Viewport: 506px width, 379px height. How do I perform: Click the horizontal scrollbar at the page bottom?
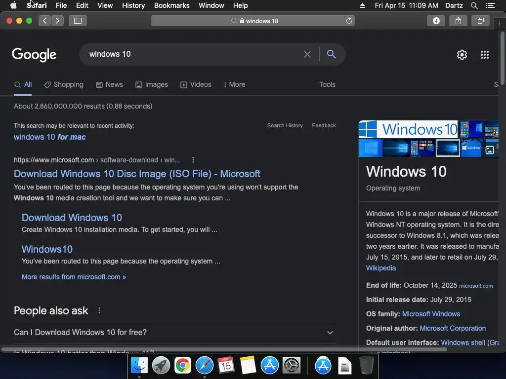pyautogui.click(x=224, y=349)
